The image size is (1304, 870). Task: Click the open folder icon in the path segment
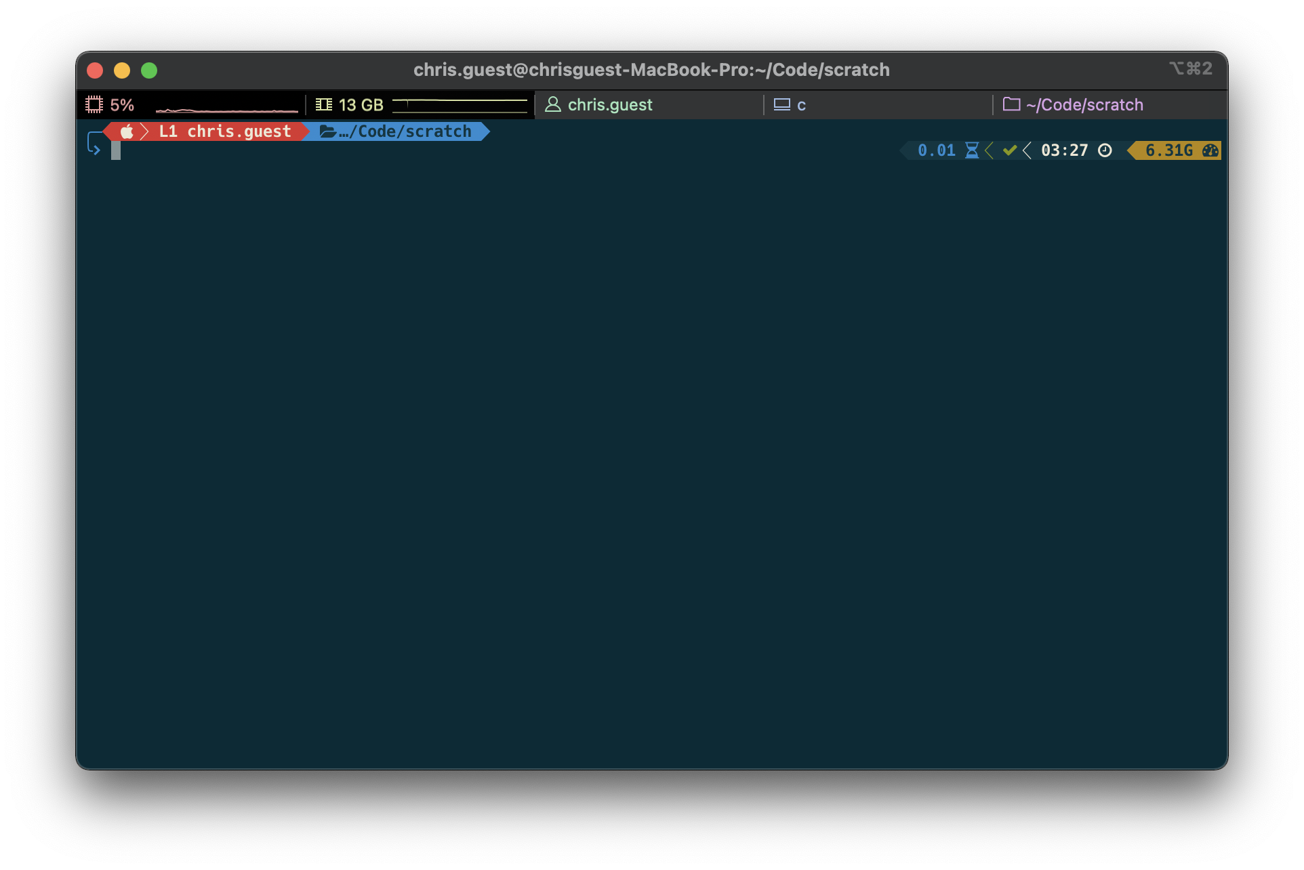pyautogui.click(x=327, y=131)
